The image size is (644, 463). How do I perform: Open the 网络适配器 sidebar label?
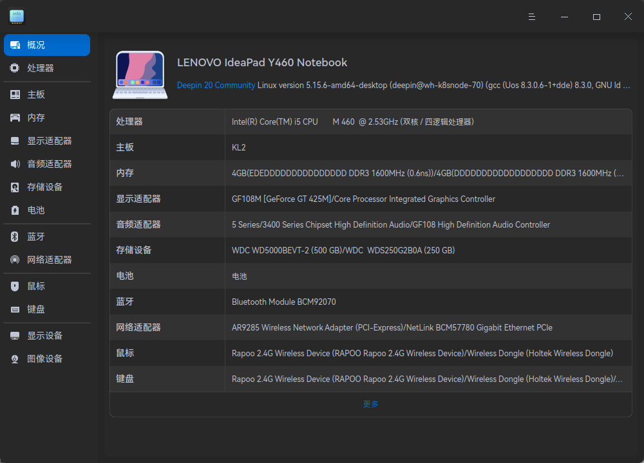[x=50, y=260]
